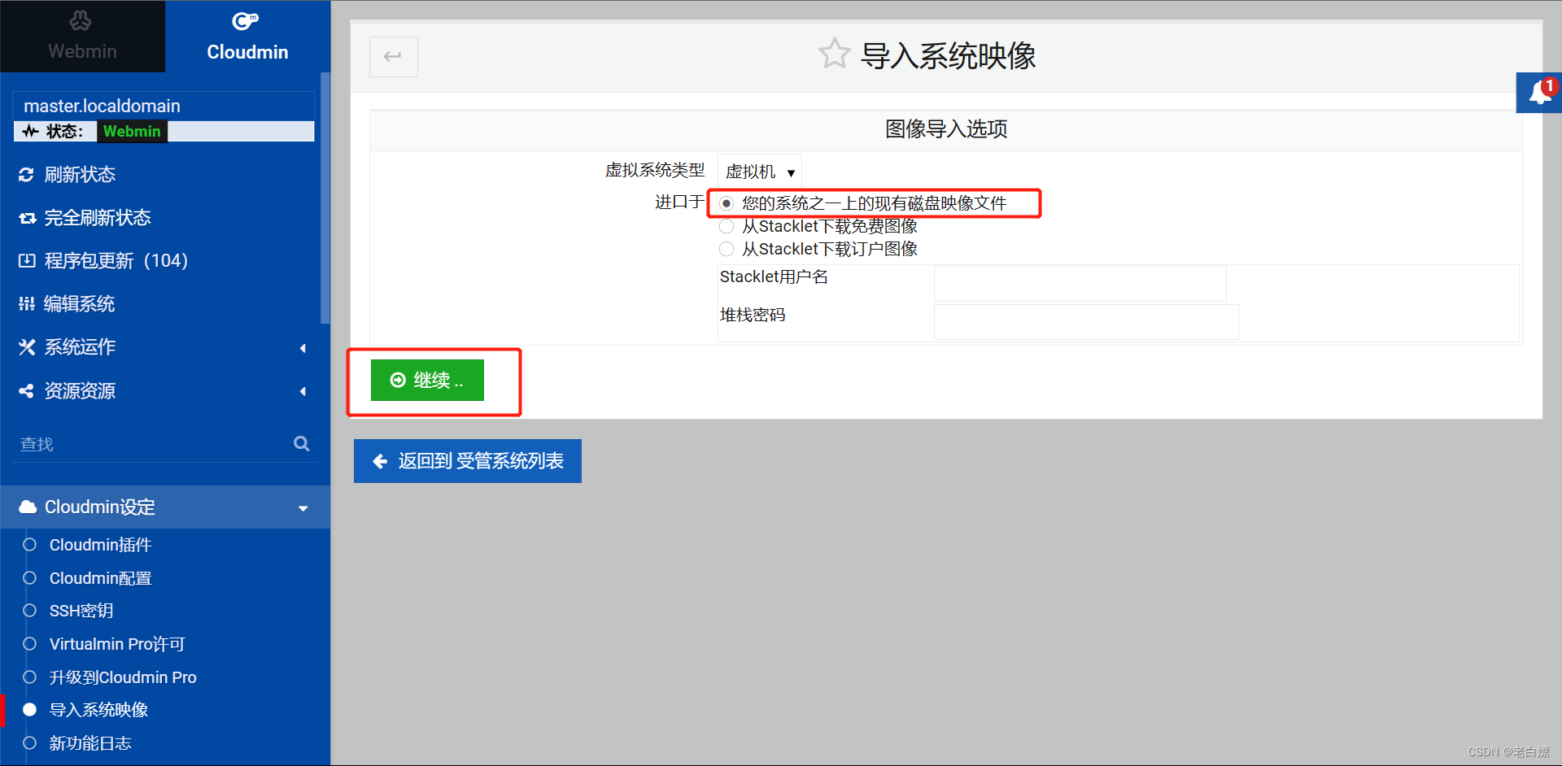Click the wrench icon beside 系统运作

(27, 347)
